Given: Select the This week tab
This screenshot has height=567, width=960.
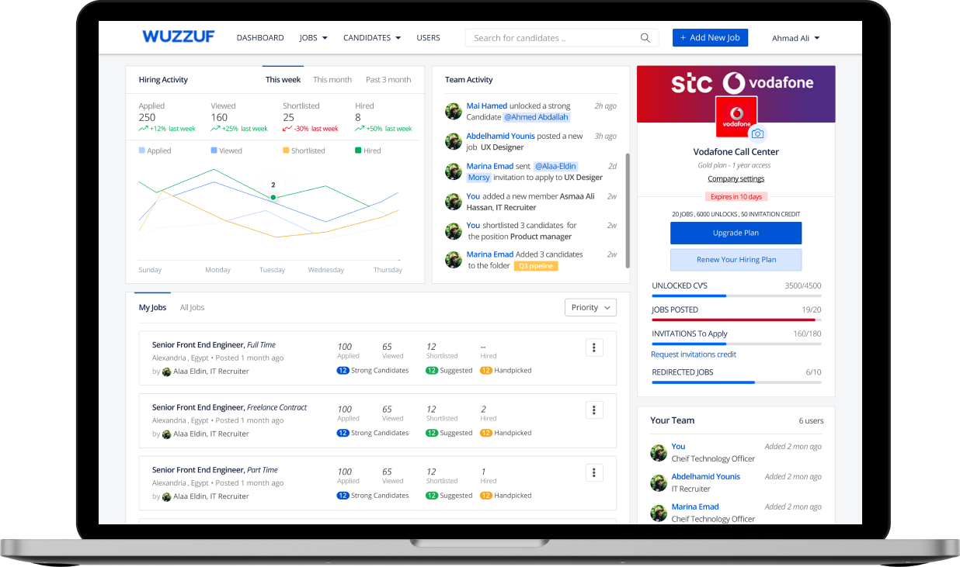Looking at the screenshot, I should coord(283,80).
